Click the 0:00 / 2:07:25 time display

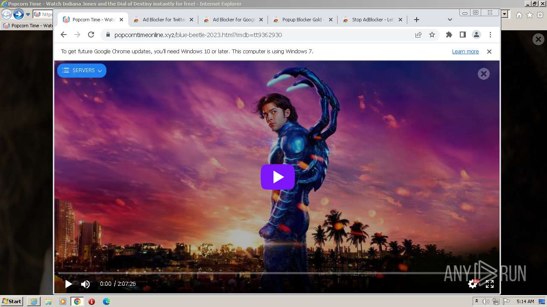118,284
